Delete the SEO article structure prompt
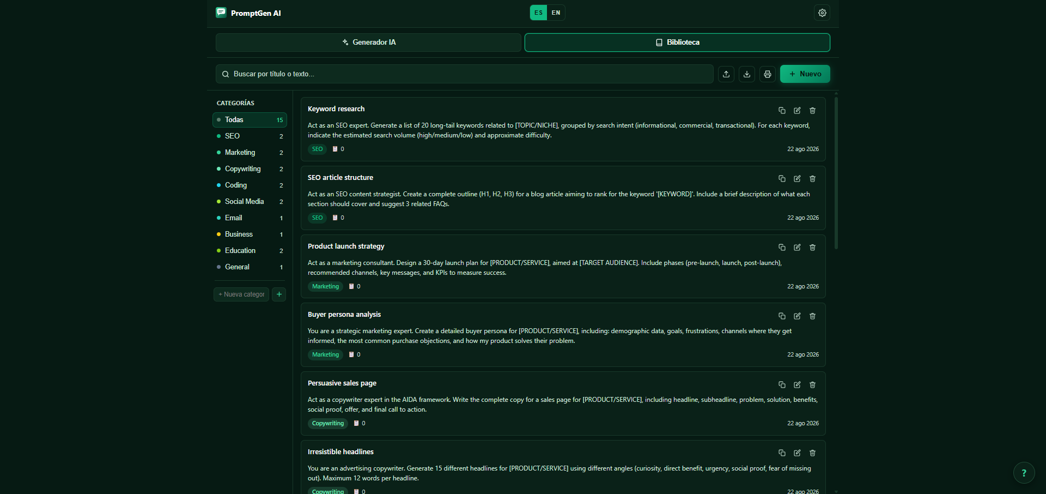Image resolution: width=1046 pixels, height=494 pixels. coord(812,178)
